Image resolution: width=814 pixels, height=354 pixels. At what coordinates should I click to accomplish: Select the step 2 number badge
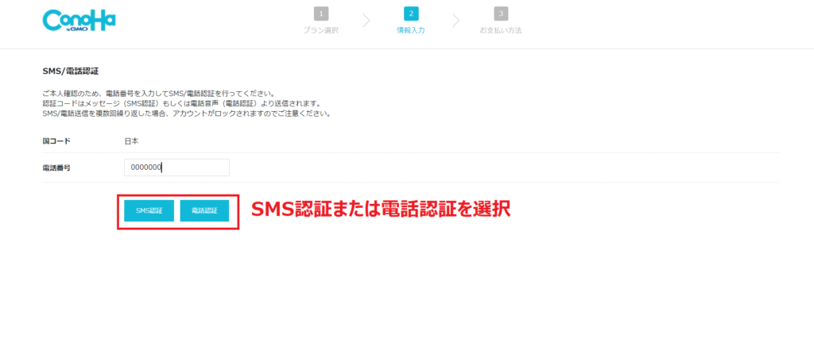pyautogui.click(x=411, y=13)
